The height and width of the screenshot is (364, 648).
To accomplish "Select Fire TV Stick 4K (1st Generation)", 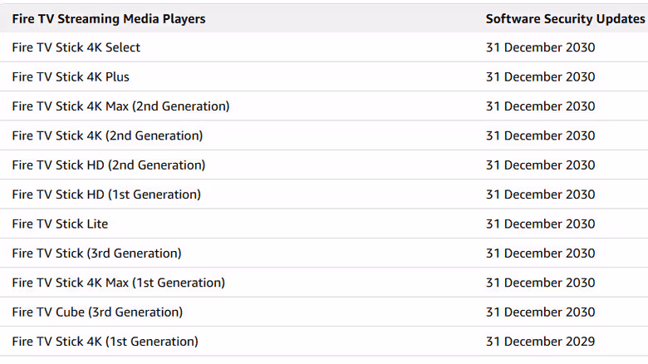I will 106,342.
